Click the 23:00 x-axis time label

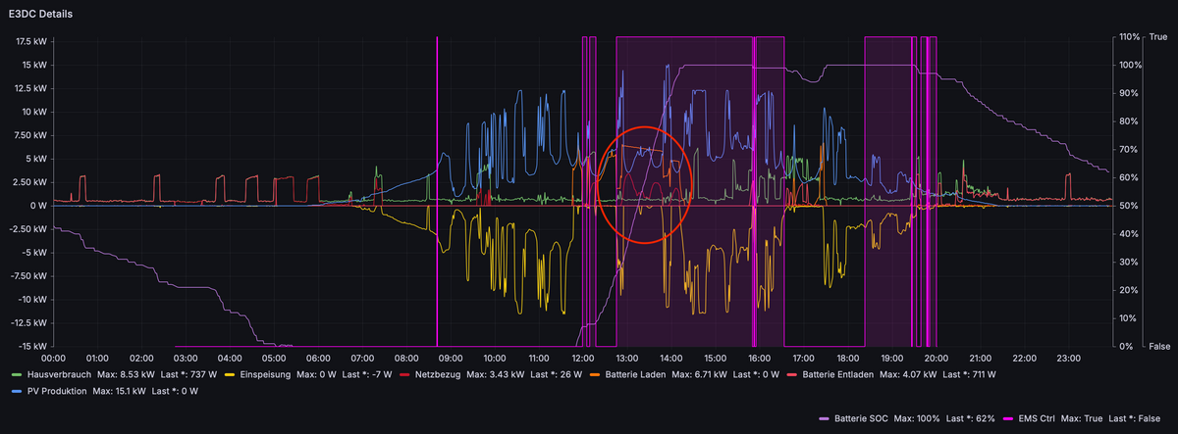point(1068,358)
